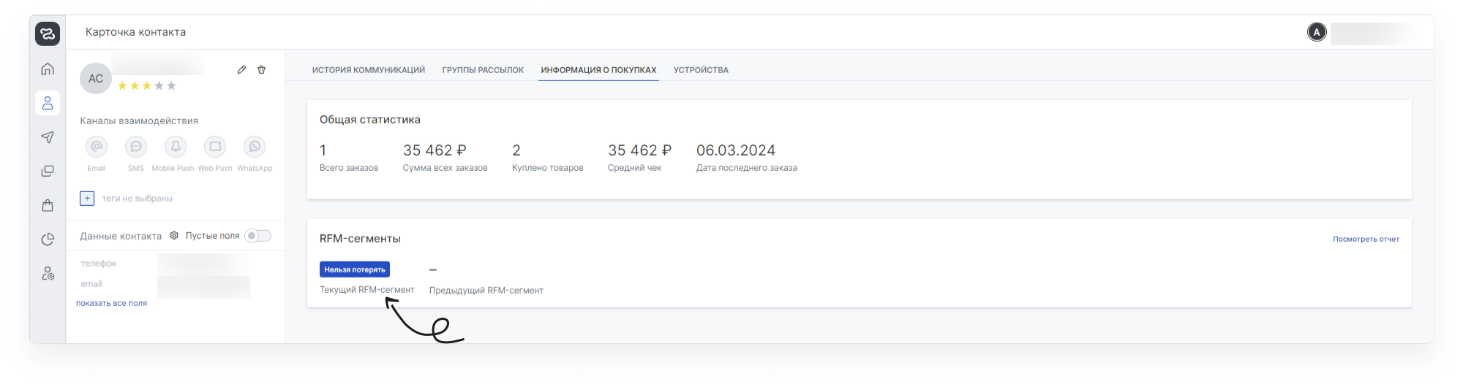The height and width of the screenshot is (387, 1463).
Task: Open the stacked-templates sidebar icon
Action: [48, 171]
